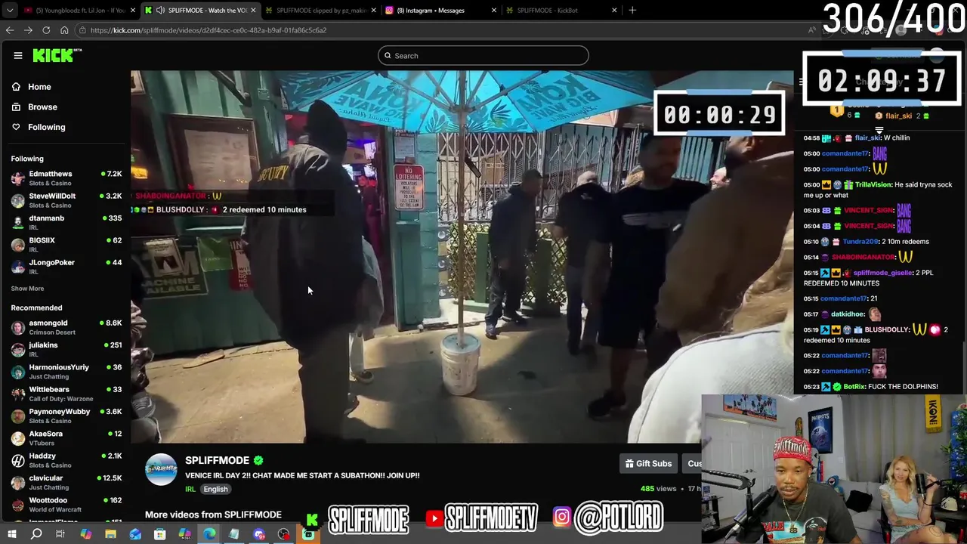Screen dimensions: 967x544
Task: Click HarmoniousYuriy avatar icon
Action: (17, 372)
